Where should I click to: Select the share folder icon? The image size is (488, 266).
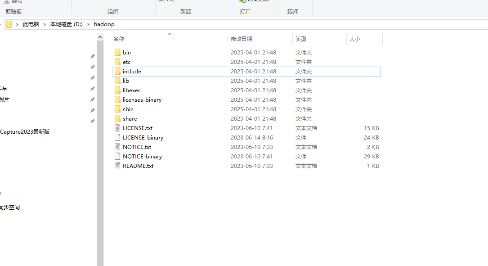click(x=117, y=118)
